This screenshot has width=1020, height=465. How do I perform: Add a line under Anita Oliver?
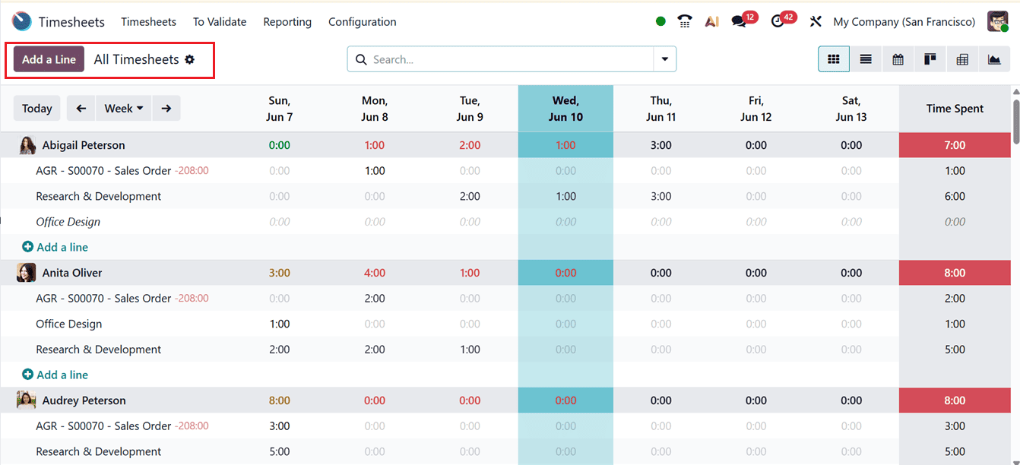click(x=55, y=375)
